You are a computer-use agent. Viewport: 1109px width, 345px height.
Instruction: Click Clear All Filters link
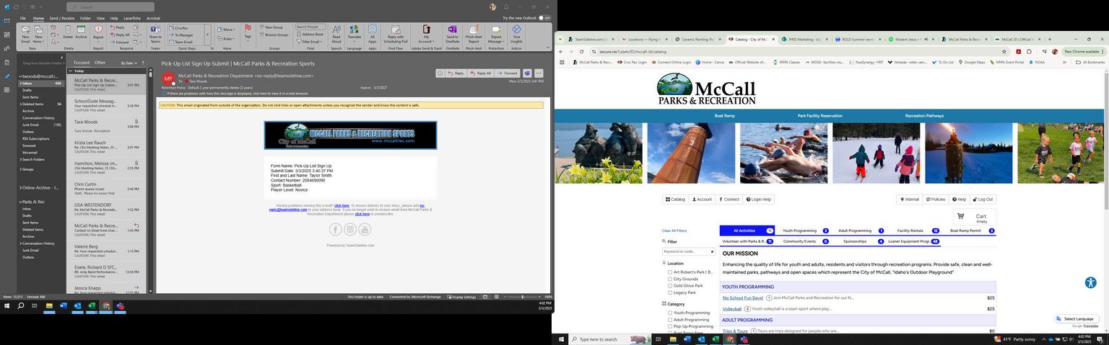674,230
